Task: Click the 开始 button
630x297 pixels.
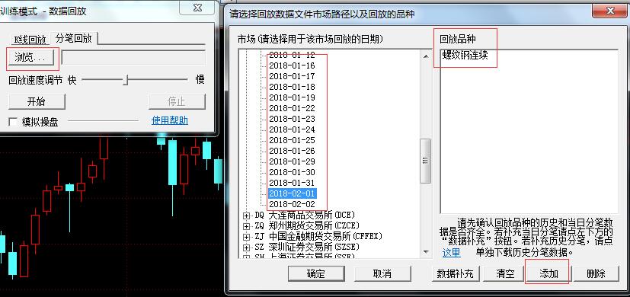Action: pyautogui.click(x=37, y=102)
